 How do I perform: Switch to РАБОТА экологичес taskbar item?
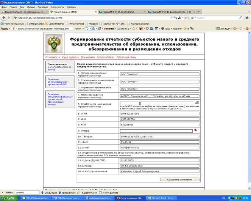coord(67,198)
